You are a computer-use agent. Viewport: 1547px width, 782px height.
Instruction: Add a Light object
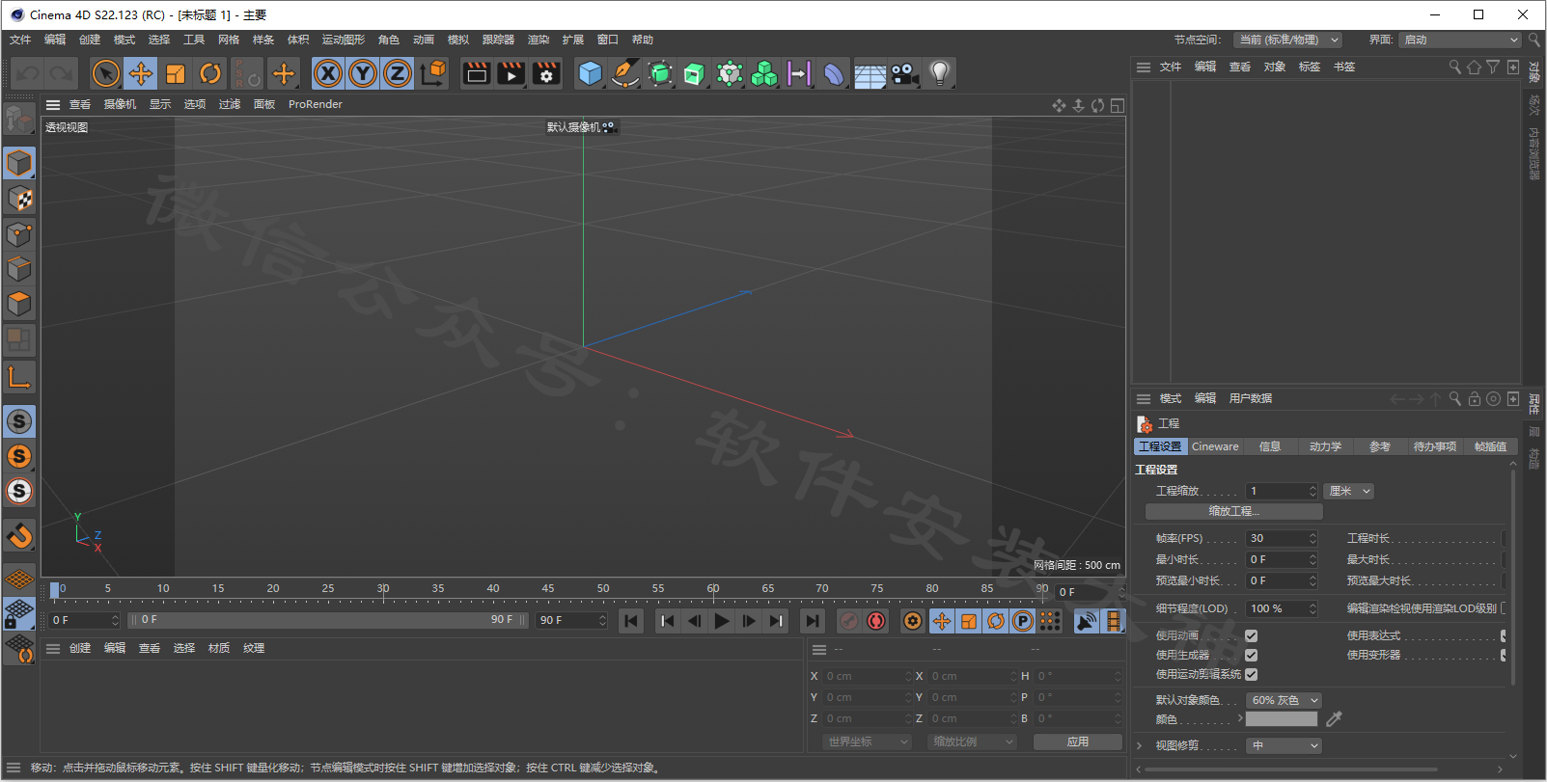click(939, 73)
